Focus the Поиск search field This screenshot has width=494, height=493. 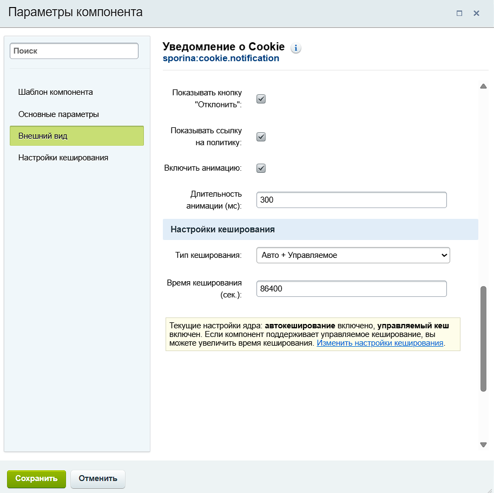tap(74, 51)
